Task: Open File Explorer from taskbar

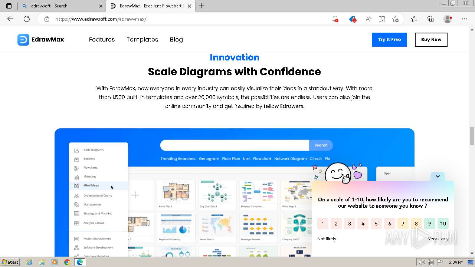Action: [42, 262]
